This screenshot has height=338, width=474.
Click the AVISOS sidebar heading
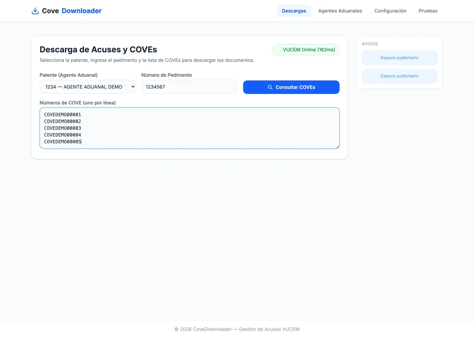coord(370,44)
